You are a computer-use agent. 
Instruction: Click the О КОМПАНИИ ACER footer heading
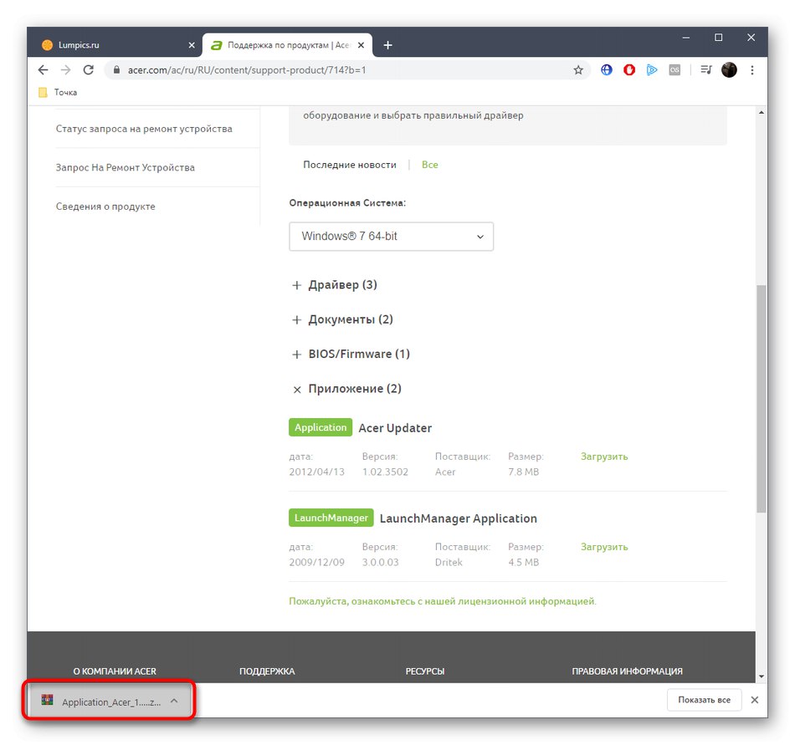pyautogui.click(x=115, y=671)
